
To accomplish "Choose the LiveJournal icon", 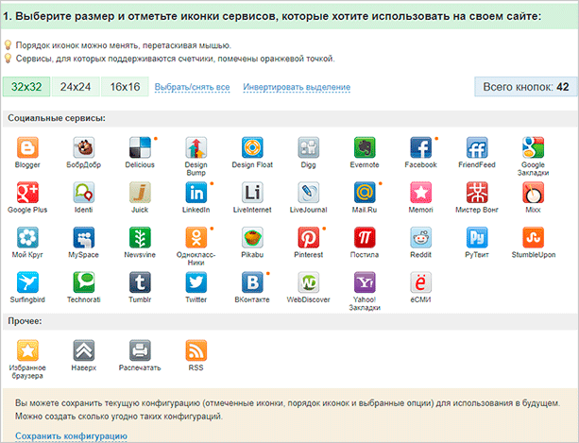I will point(308,193).
